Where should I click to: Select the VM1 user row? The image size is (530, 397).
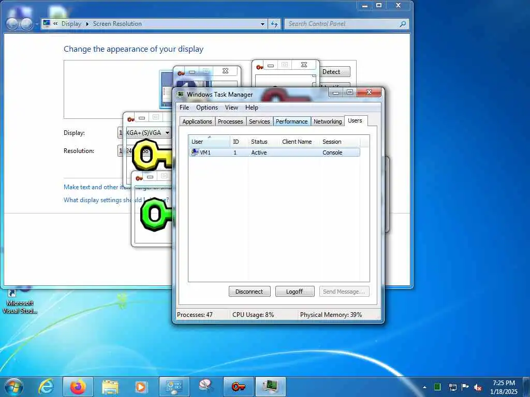pyautogui.click(x=274, y=152)
